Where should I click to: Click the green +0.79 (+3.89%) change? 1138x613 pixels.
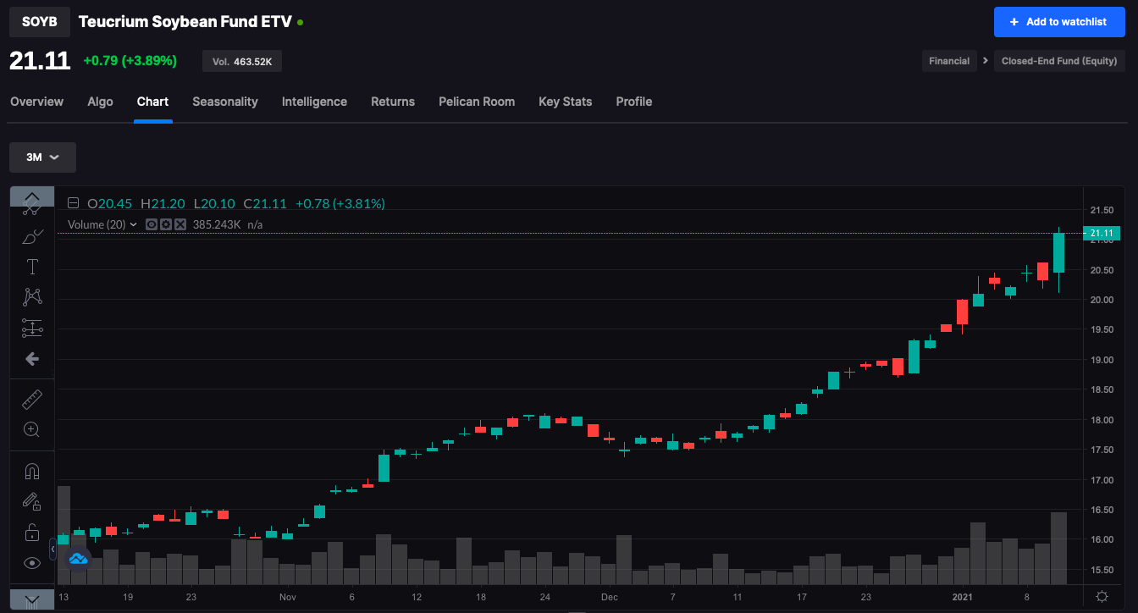click(x=130, y=61)
